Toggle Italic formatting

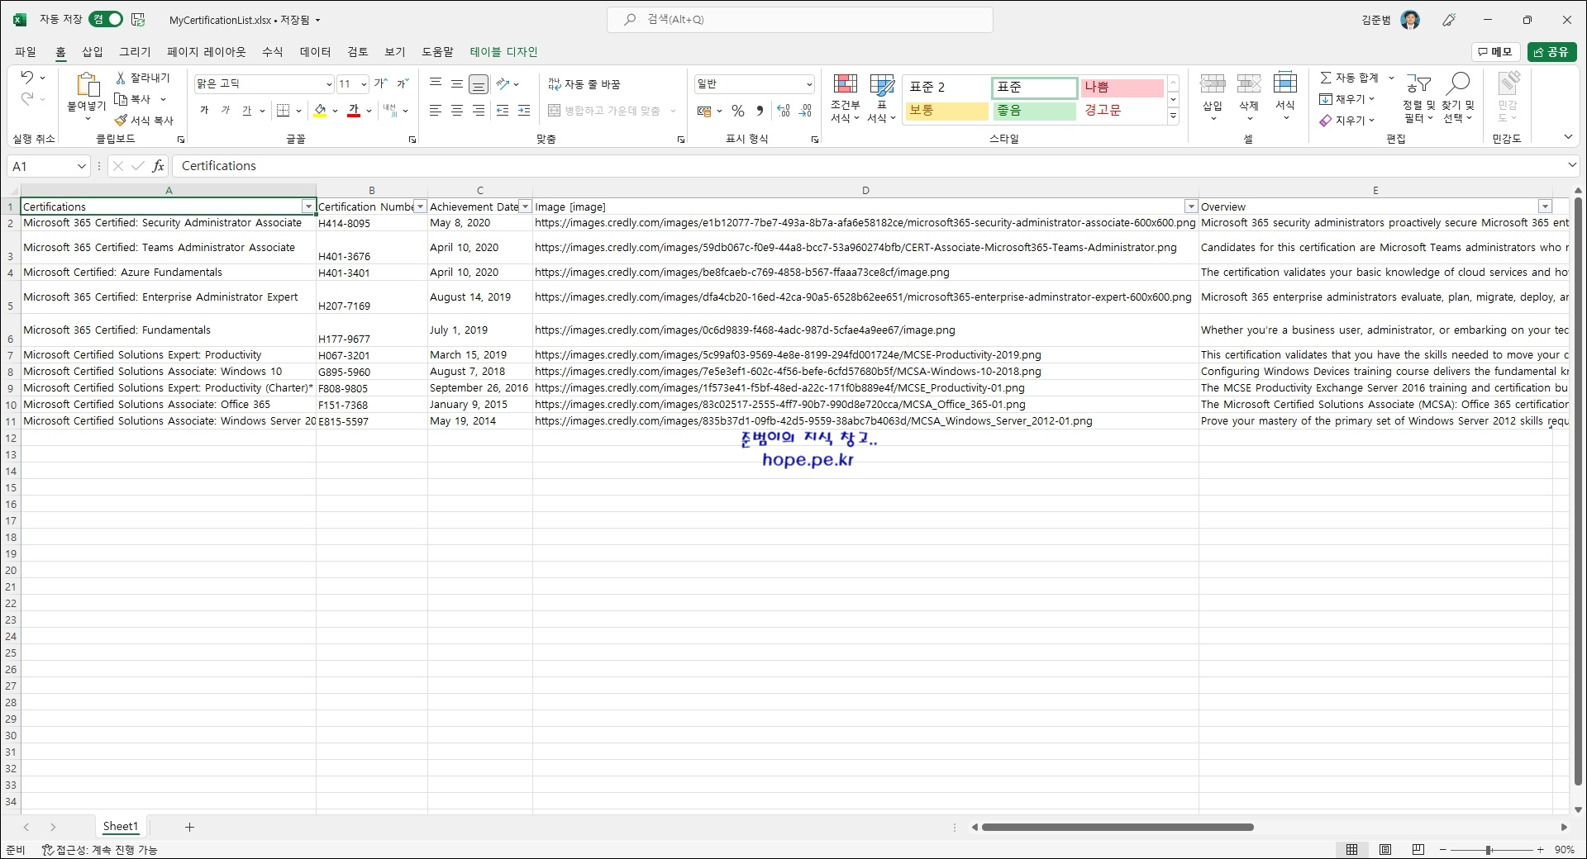(x=226, y=111)
